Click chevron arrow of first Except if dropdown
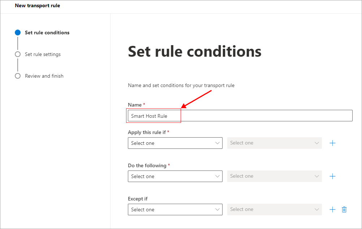This screenshot has height=229, width=362. [x=217, y=209]
